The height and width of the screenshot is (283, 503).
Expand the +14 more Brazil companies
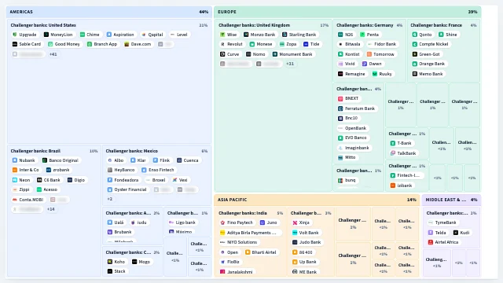click(50, 209)
